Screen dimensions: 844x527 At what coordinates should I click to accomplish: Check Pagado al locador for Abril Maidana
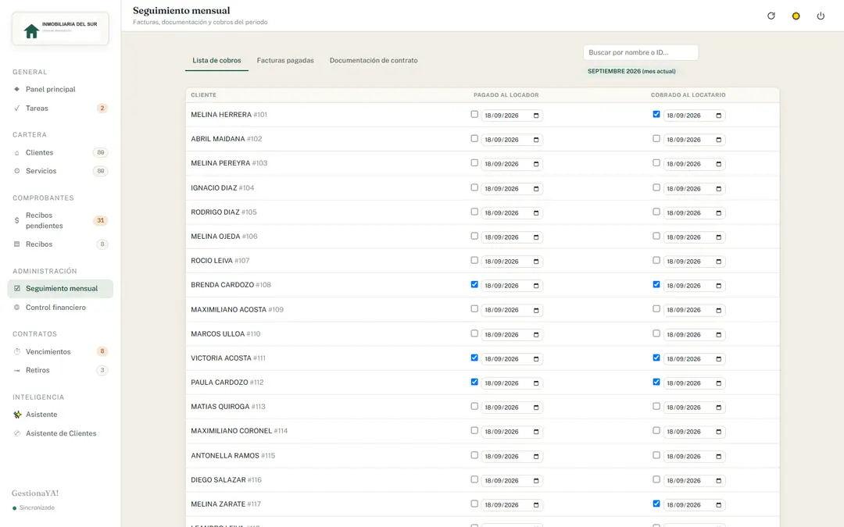(474, 138)
